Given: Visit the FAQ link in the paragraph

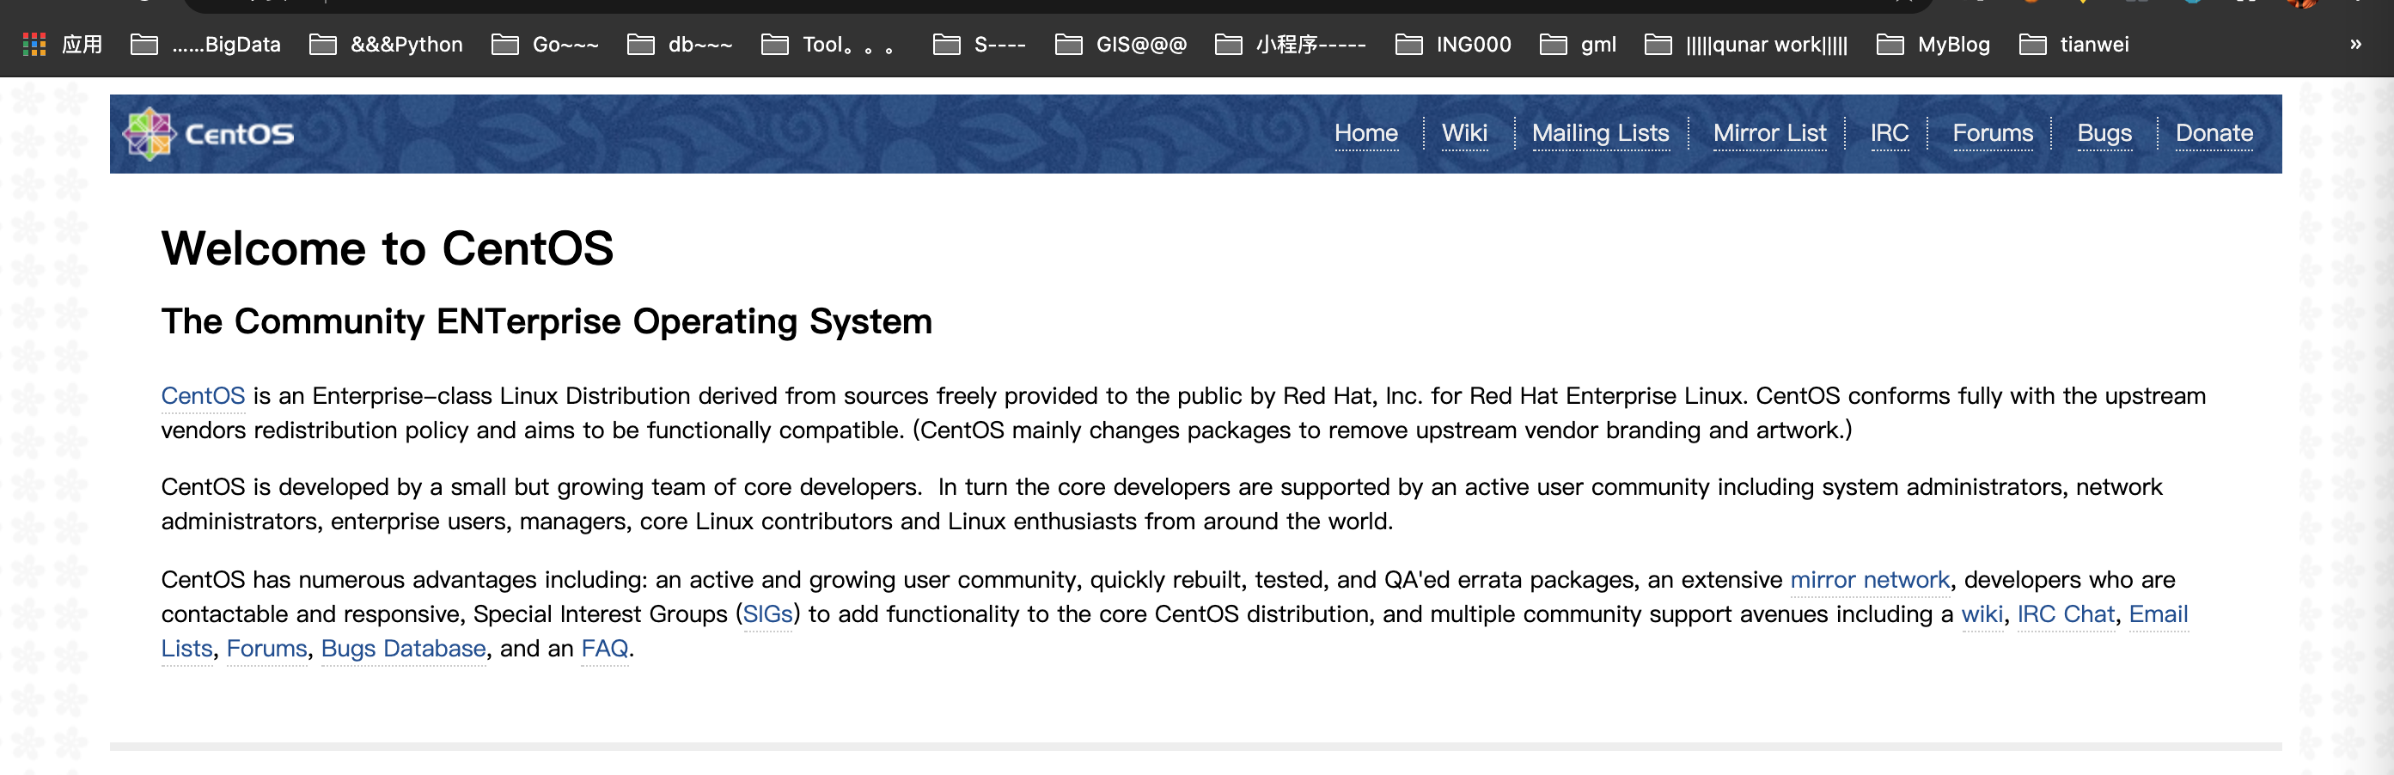Looking at the screenshot, I should click(604, 649).
